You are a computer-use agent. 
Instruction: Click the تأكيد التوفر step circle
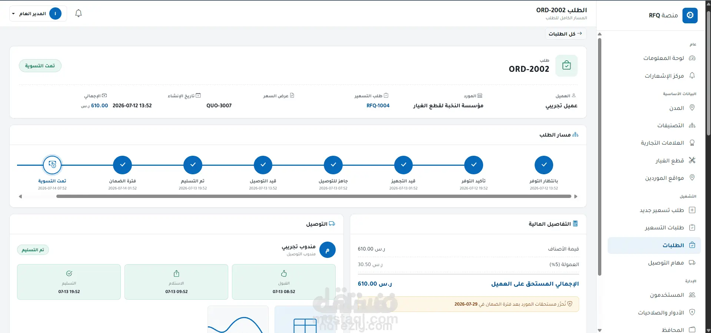point(474,165)
